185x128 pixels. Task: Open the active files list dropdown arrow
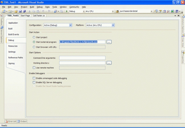pos(175,16)
